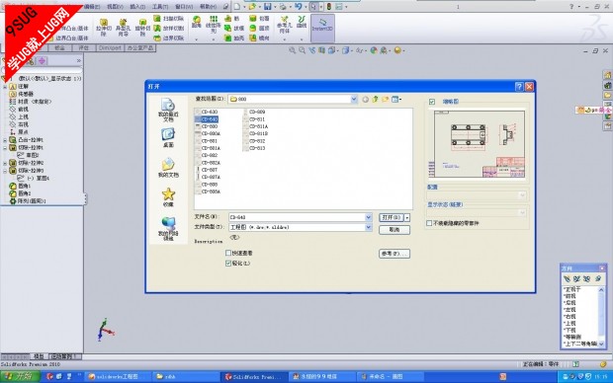Image resolution: width=613 pixels, height=383 pixels.
Task: Click the Windows 开始 start button
Action: (x=20, y=376)
